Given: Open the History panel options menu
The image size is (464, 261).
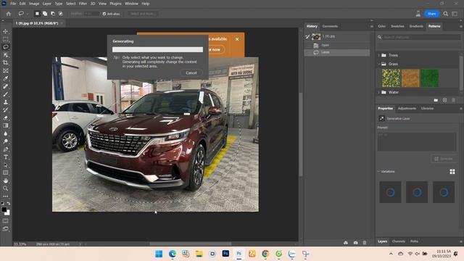Looking at the screenshot, I should [x=372, y=26].
